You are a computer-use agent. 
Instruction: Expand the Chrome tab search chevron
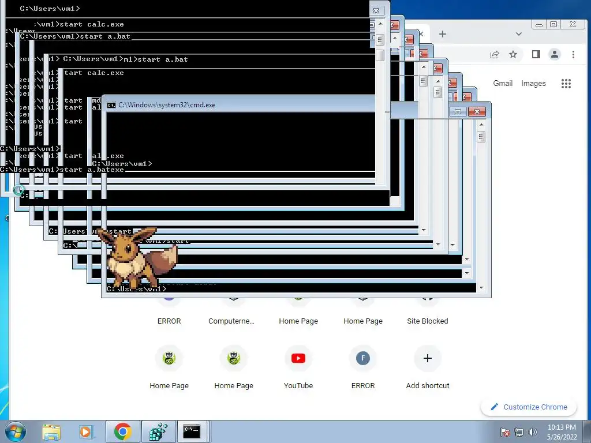[519, 34]
